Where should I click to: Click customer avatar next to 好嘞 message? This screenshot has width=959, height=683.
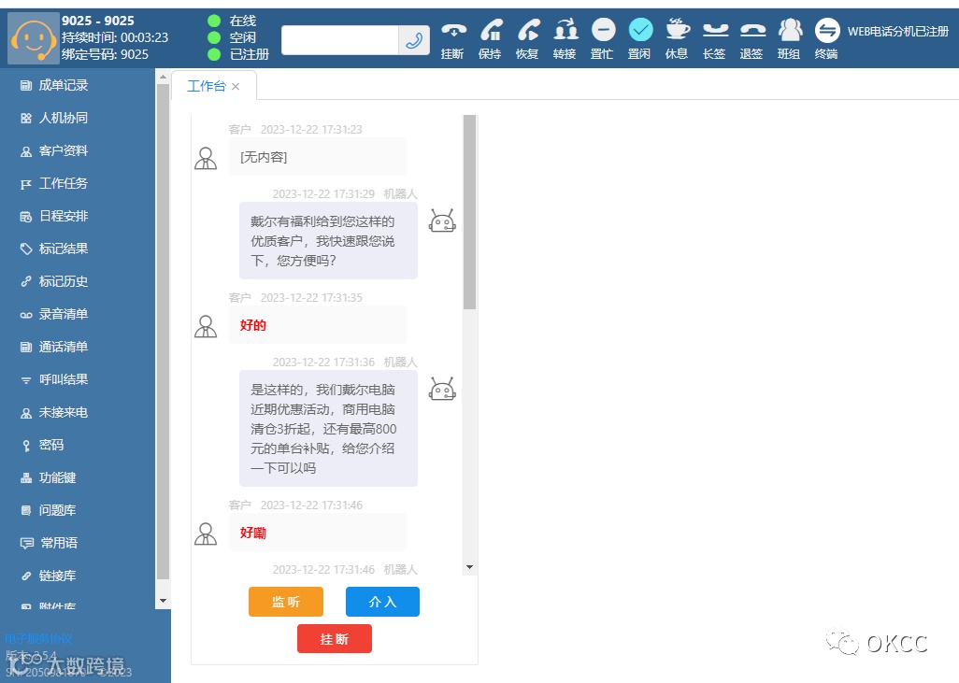[206, 534]
